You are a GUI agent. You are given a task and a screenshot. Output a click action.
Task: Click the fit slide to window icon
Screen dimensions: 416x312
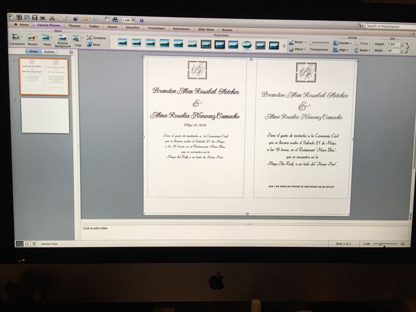coord(402,244)
